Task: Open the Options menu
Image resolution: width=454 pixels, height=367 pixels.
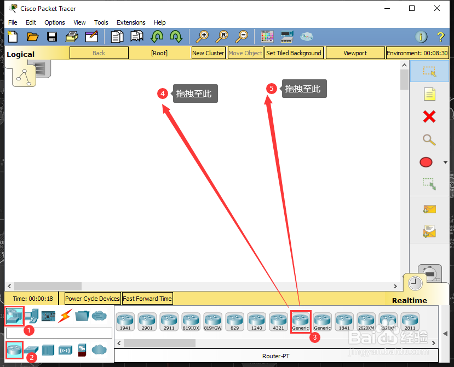Action: tap(55, 22)
